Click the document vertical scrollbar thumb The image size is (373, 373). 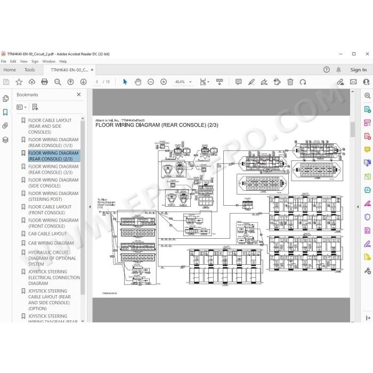click(x=353, y=129)
